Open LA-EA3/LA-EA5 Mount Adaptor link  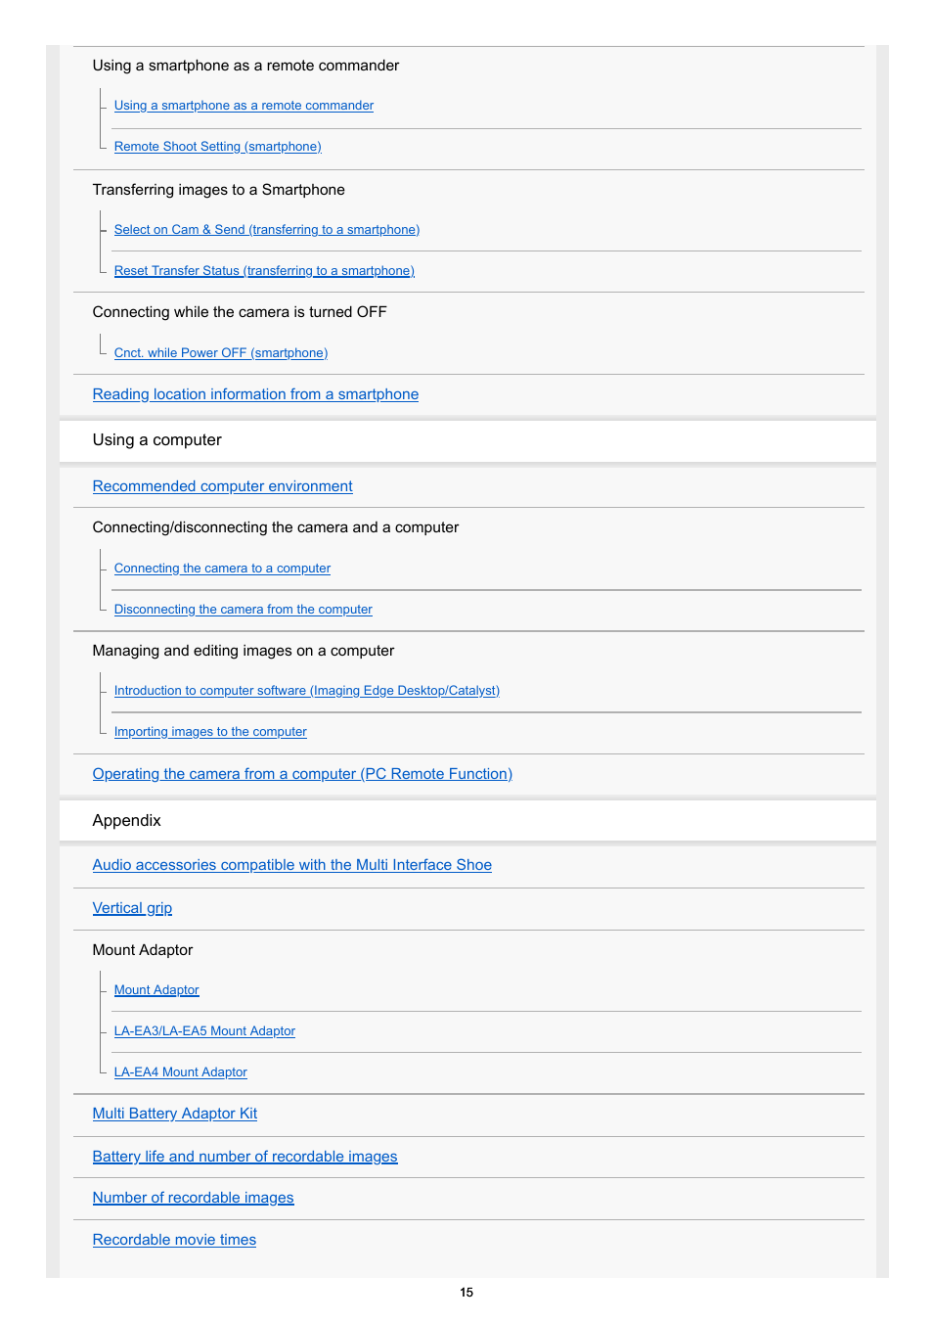[204, 1031]
